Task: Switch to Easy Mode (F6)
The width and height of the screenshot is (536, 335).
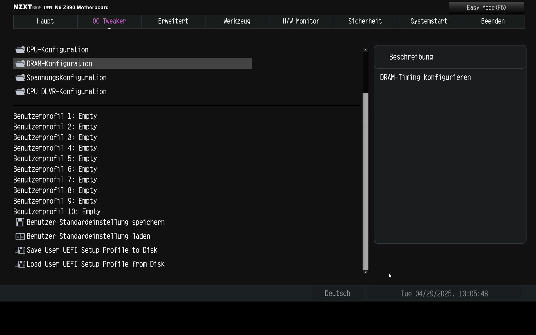Action: click(486, 8)
